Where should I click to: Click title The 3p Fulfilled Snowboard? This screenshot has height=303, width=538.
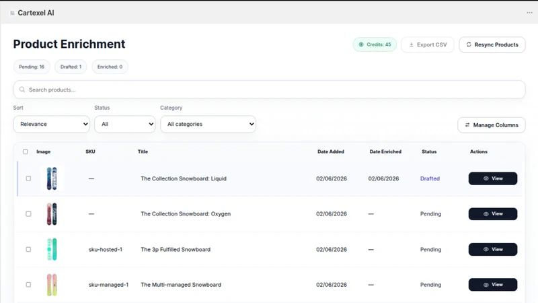tap(176, 249)
